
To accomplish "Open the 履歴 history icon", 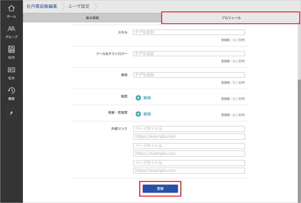I will (x=11, y=93).
